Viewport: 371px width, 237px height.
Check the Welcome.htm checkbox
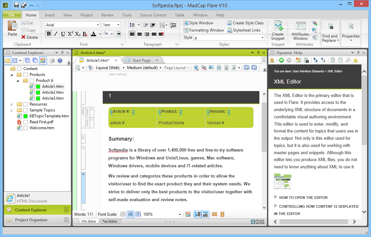coord(26,128)
